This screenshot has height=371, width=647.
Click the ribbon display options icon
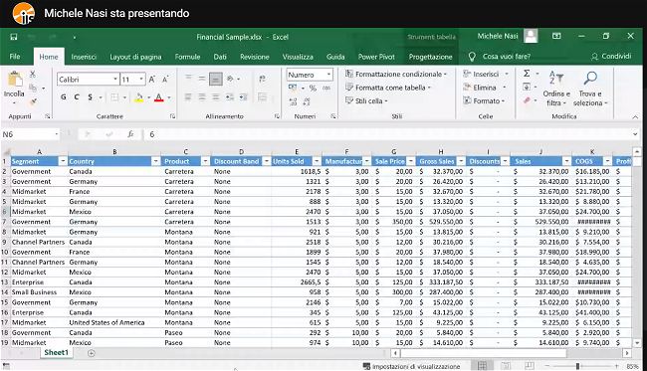(556, 36)
